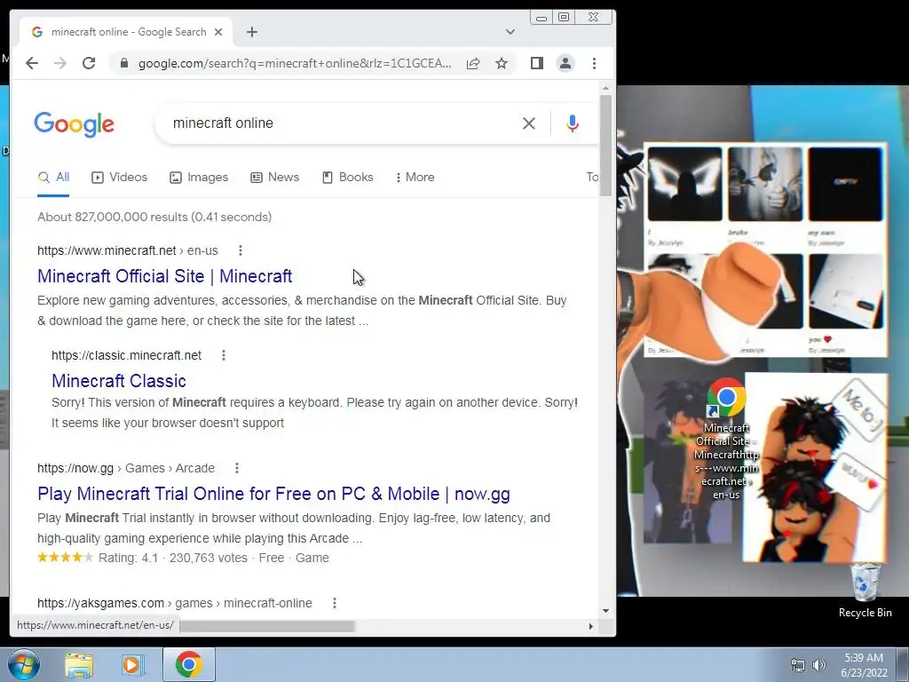Open the network tray icon
This screenshot has height=682, width=909.
tap(798, 665)
